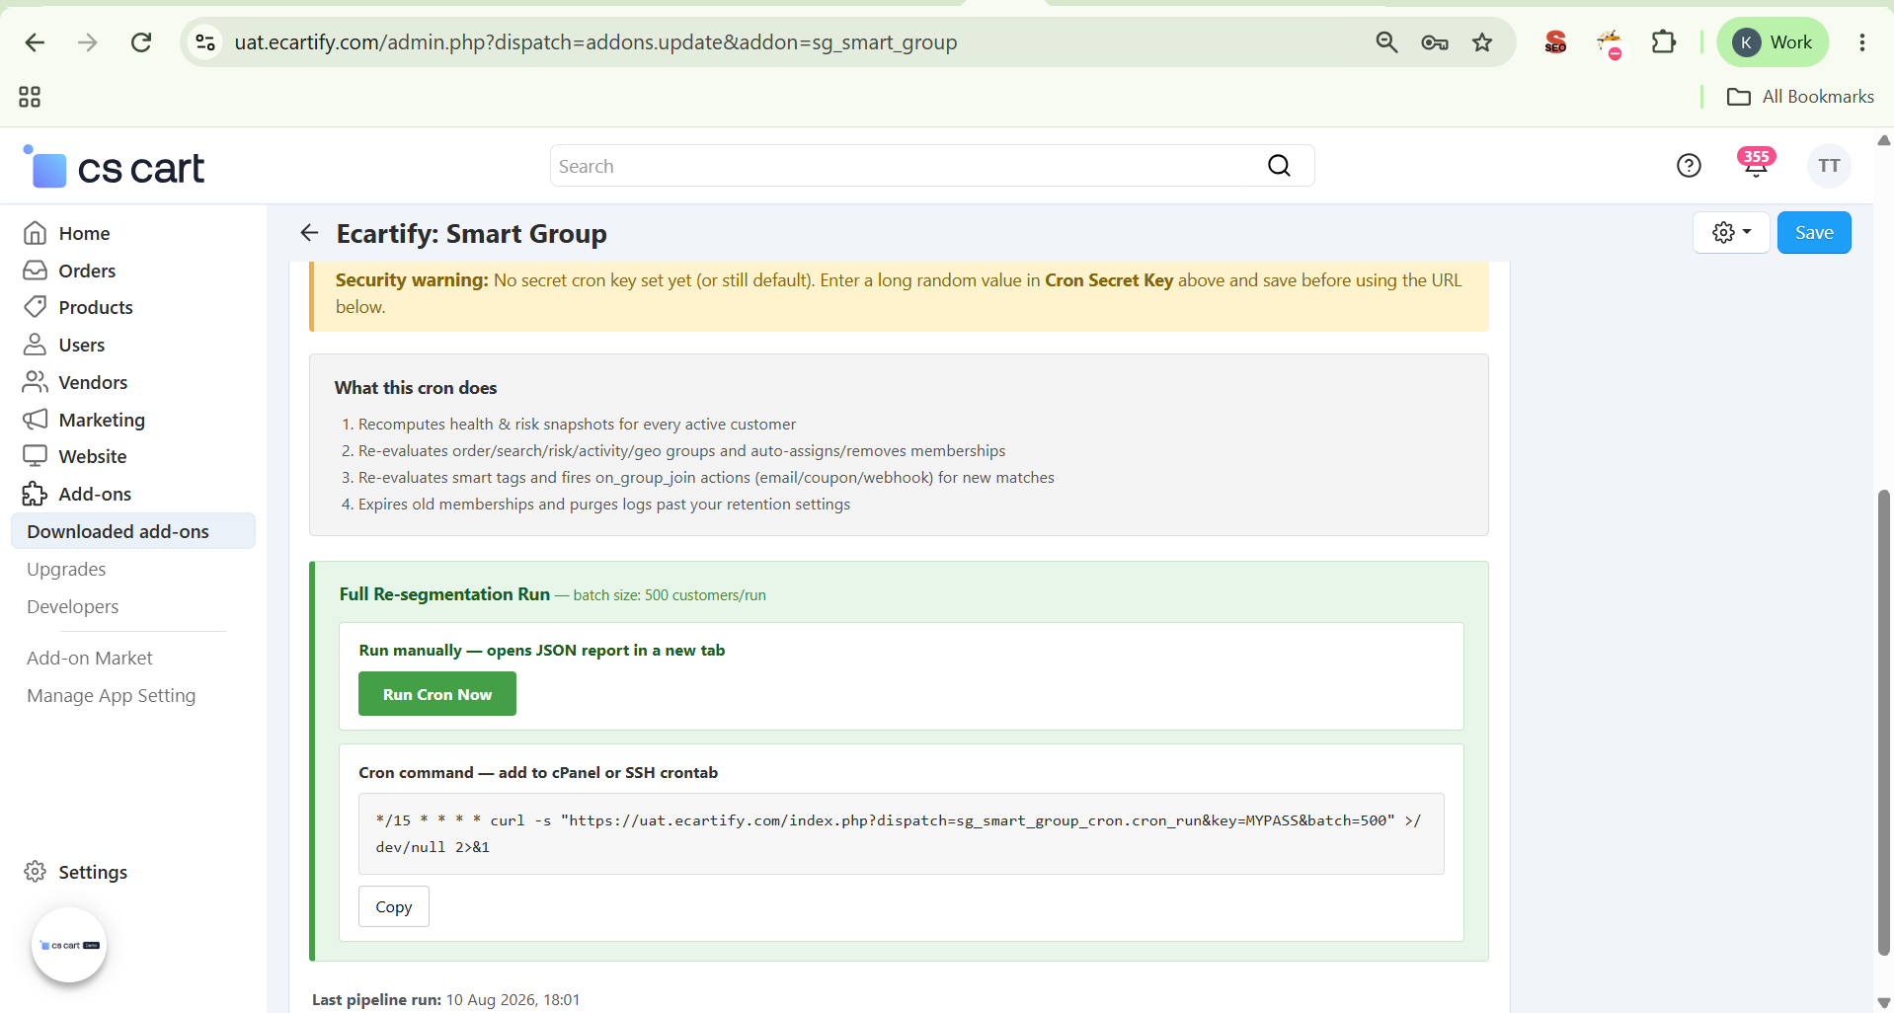Viewport: 1894px width, 1013px height.
Task: Open Manage App Setting link
Action: [112, 695]
